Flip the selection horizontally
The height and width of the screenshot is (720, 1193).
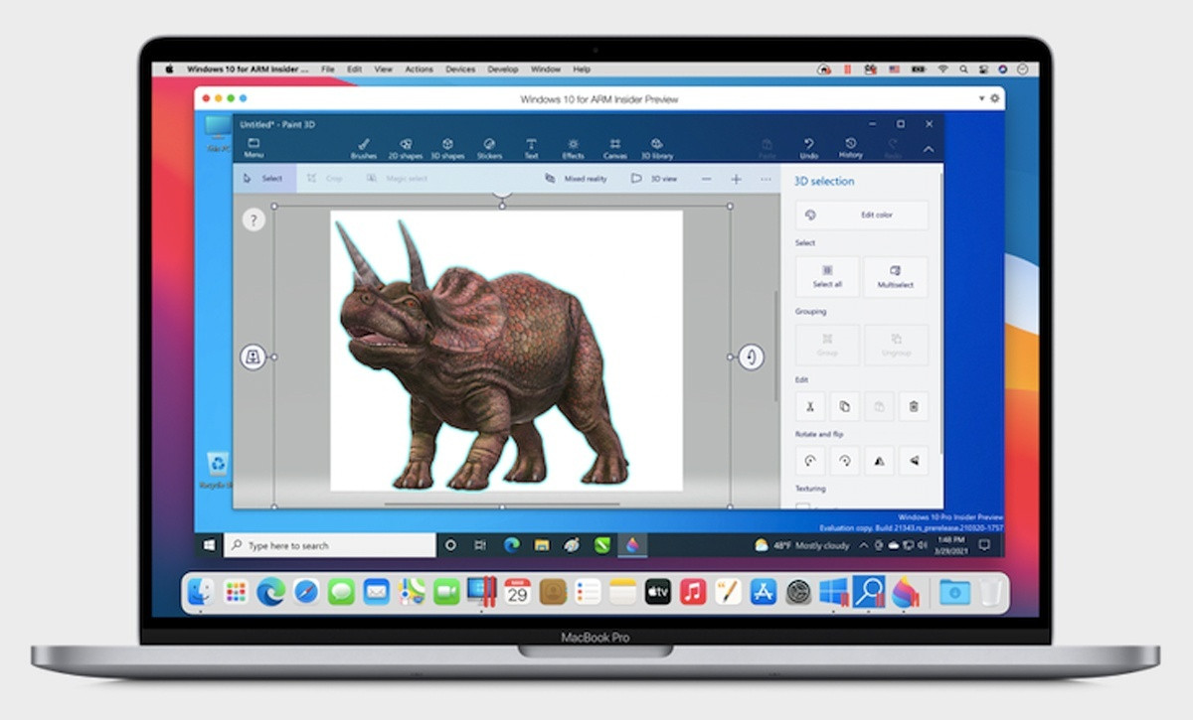point(879,461)
